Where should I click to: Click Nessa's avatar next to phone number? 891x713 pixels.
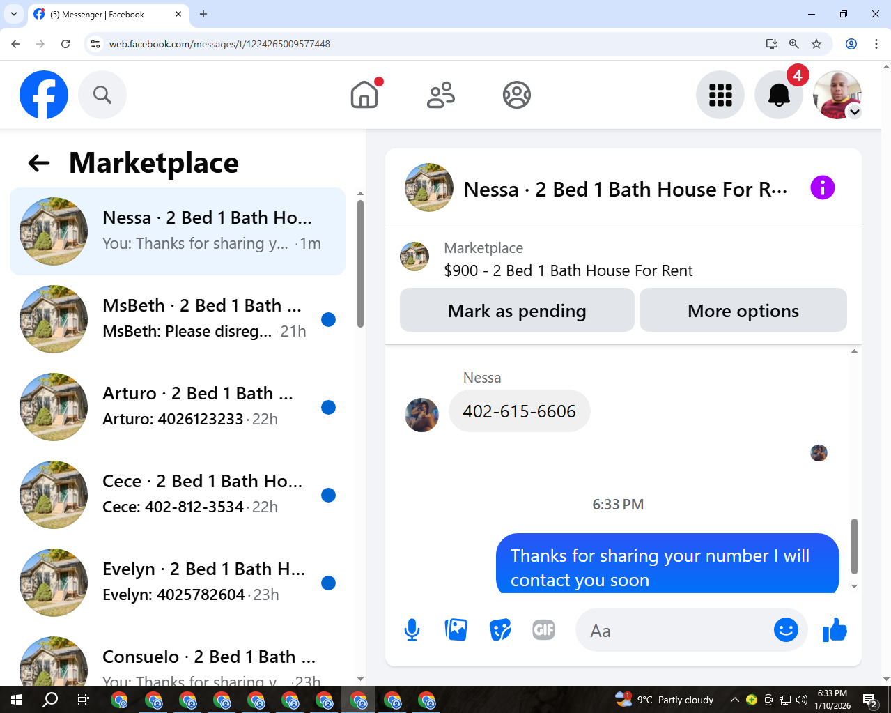[x=422, y=415]
